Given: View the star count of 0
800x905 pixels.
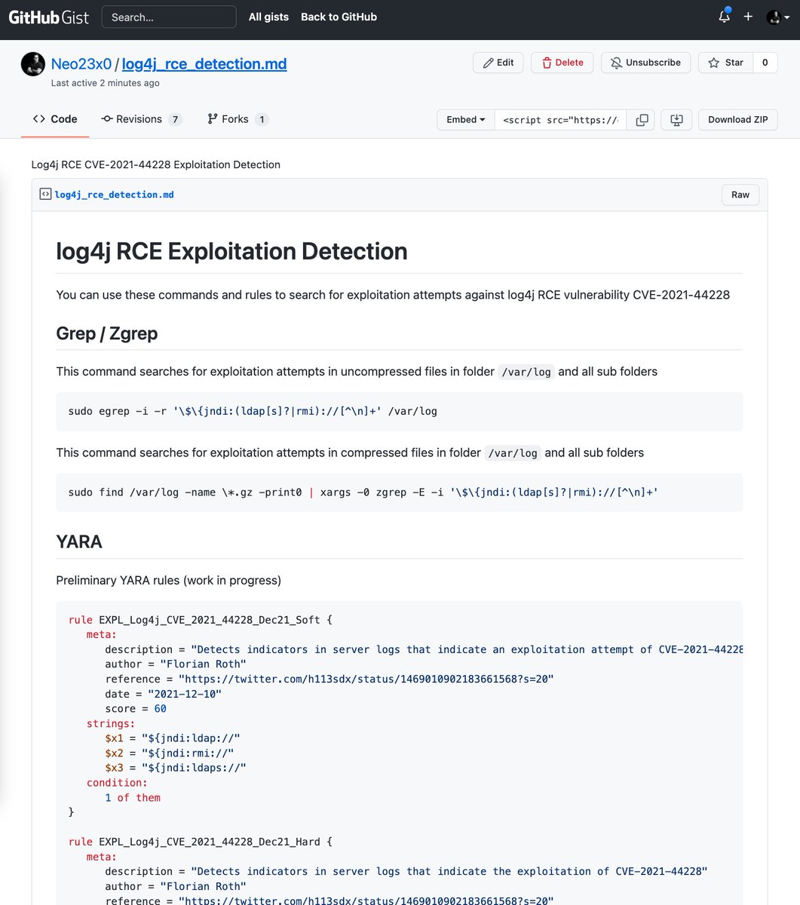Looking at the screenshot, I should coord(765,63).
